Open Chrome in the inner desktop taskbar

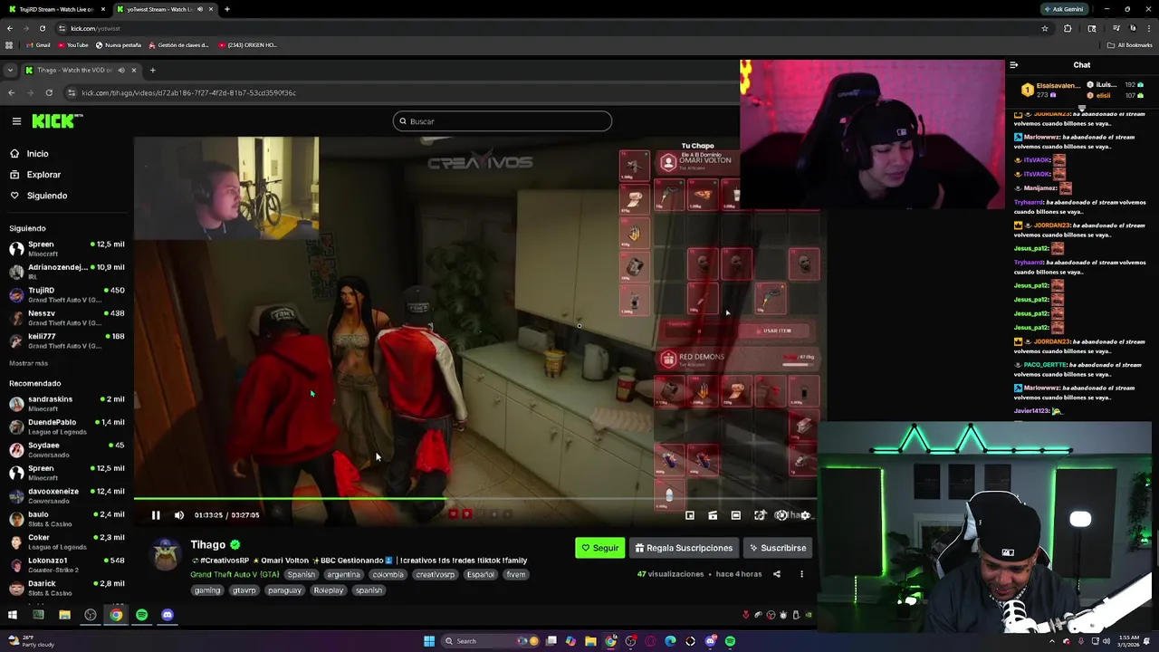[116, 615]
